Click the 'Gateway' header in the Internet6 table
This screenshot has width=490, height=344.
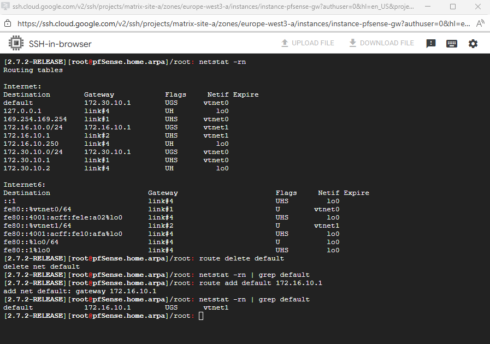tap(163, 193)
